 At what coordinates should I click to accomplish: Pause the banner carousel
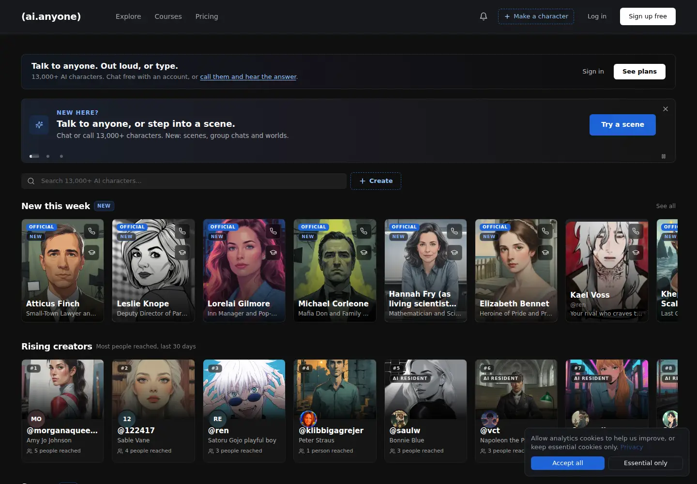coord(664,156)
